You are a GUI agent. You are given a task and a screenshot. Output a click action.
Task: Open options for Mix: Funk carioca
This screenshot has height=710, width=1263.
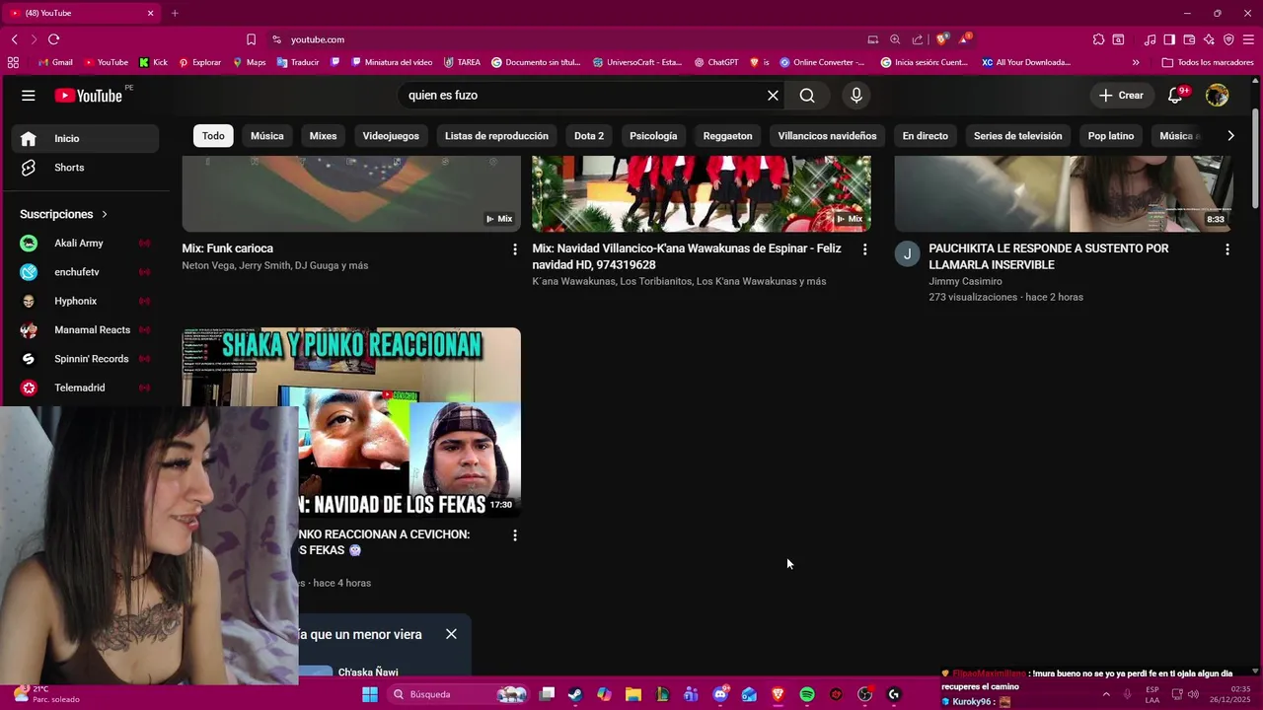(x=514, y=249)
